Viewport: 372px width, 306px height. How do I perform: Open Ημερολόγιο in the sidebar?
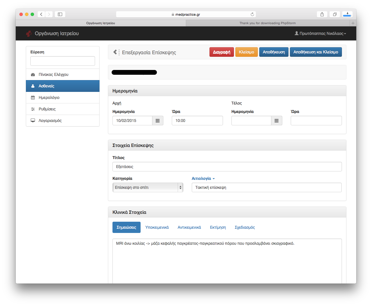coord(49,98)
